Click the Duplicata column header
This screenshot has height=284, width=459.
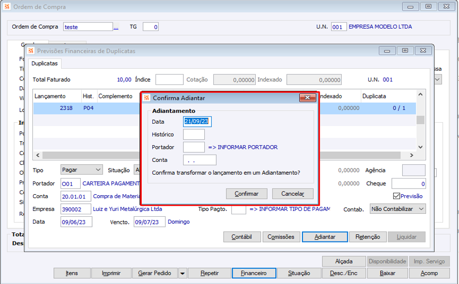click(388, 96)
